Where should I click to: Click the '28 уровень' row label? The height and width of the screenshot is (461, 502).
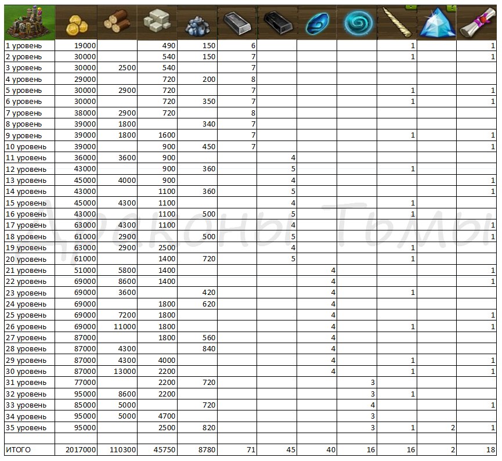coord(26,349)
